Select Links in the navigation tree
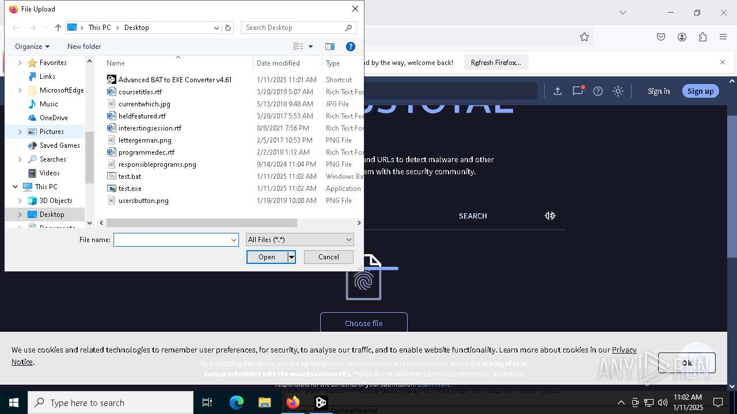 pyautogui.click(x=47, y=76)
